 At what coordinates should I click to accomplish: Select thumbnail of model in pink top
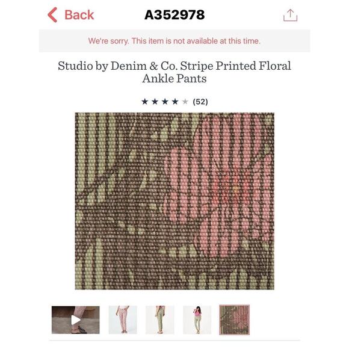(x=197, y=320)
